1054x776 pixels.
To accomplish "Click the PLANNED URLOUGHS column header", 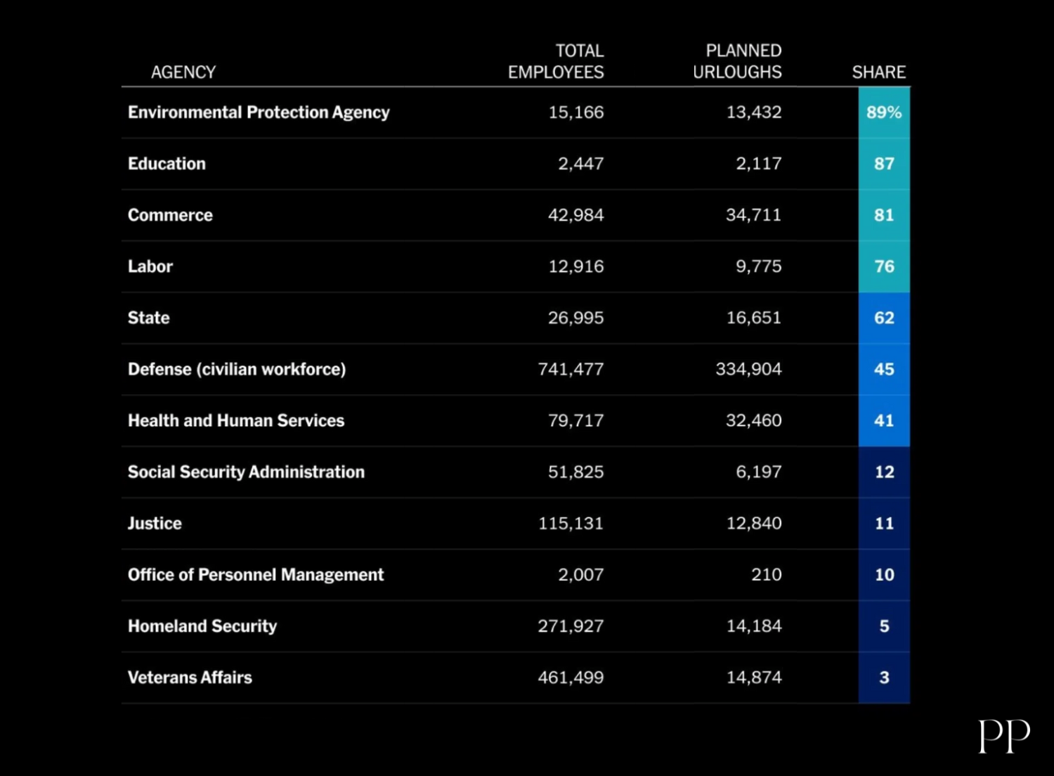I will (x=737, y=62).
